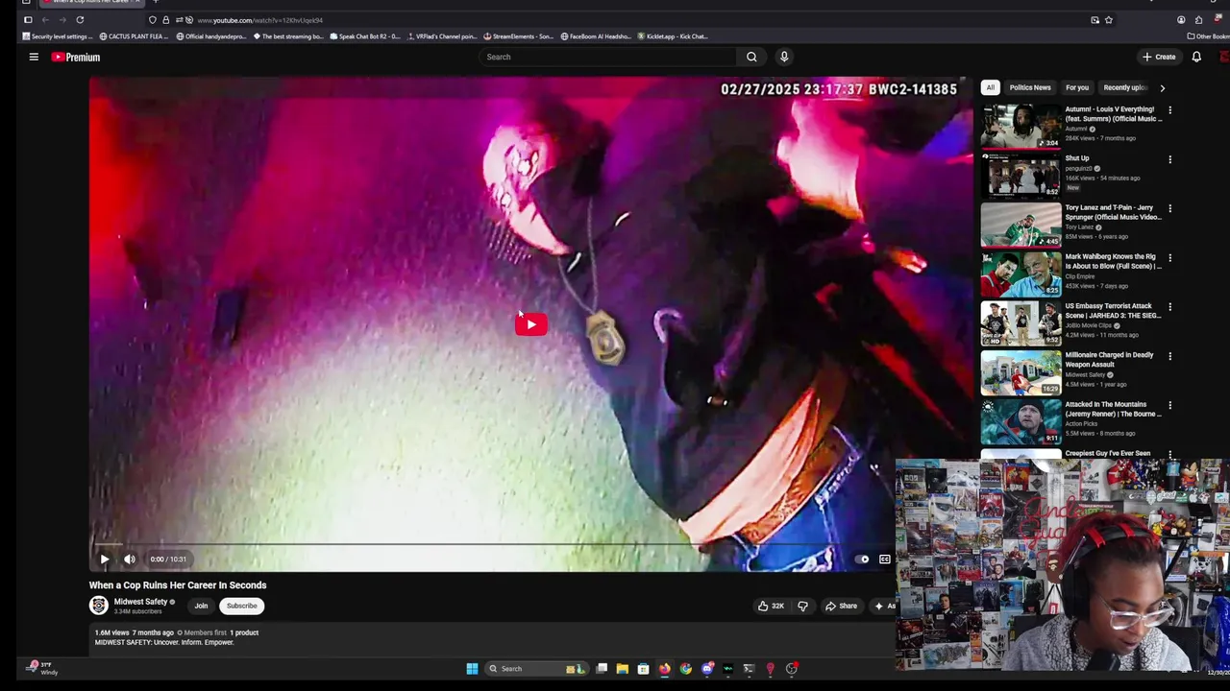Open the YouTube hamburger guide menu

coord(34,57)
